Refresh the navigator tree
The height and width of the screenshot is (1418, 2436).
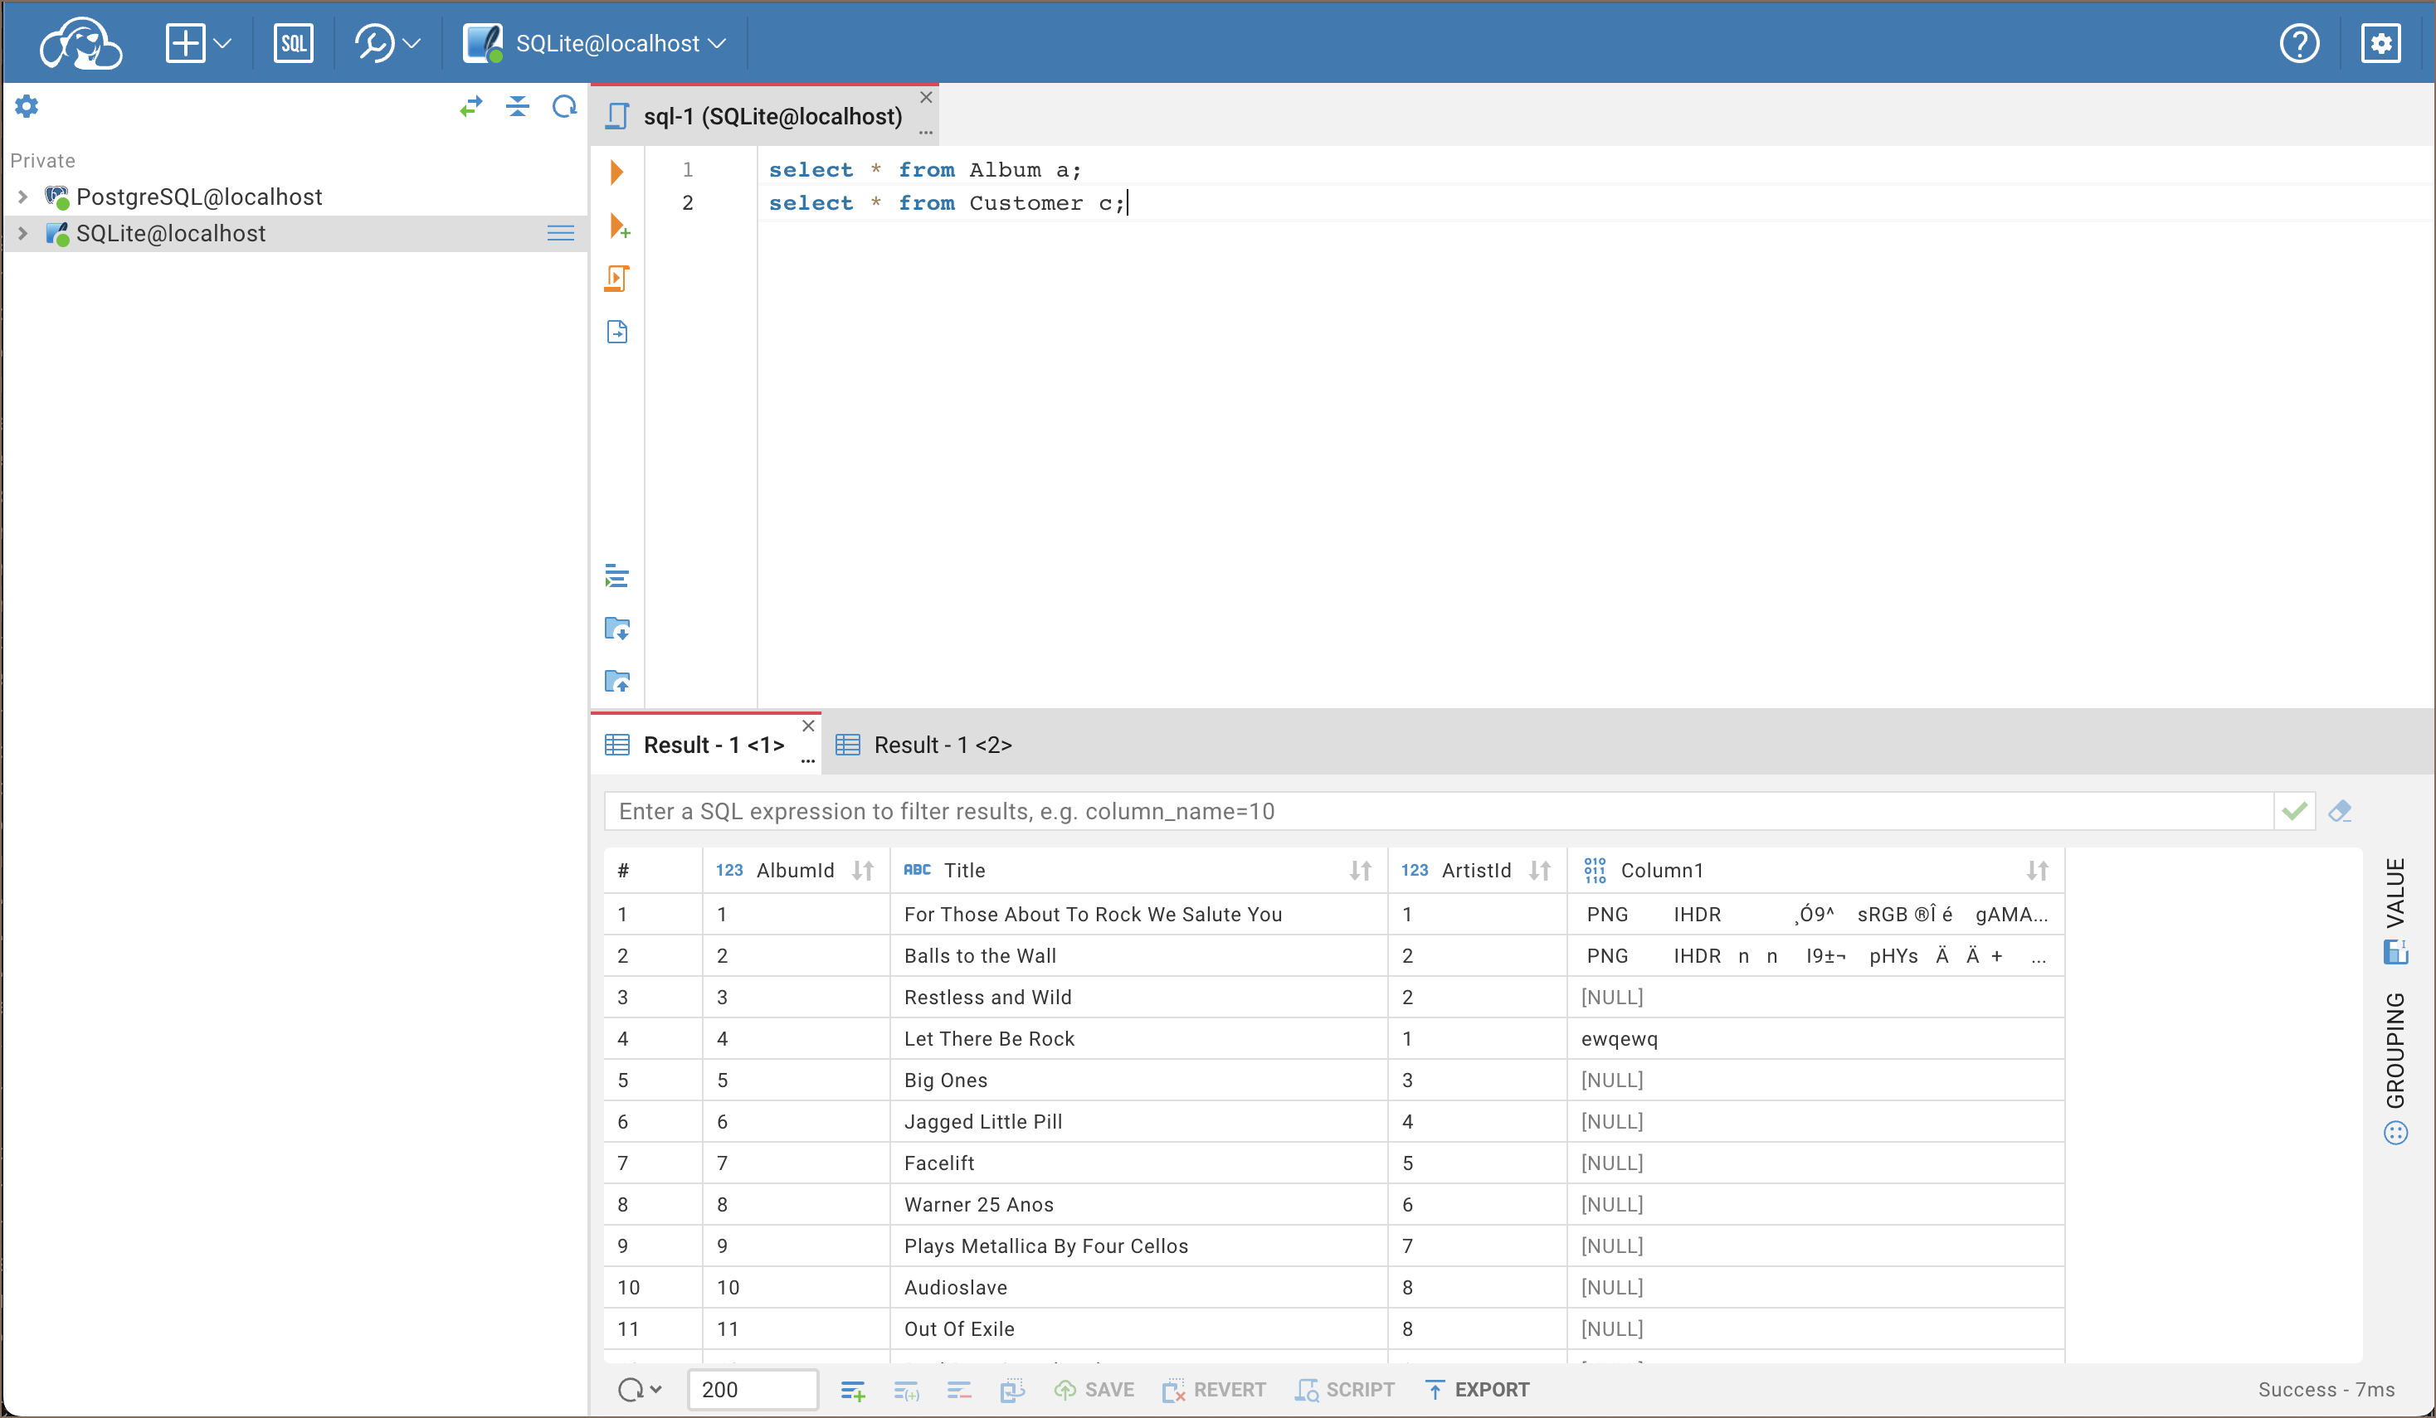click(564, 106)
